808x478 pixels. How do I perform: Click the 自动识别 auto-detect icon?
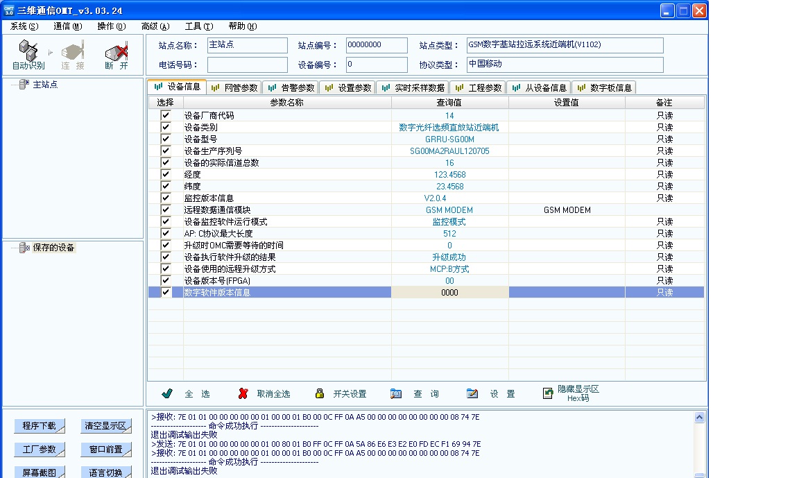28,51
